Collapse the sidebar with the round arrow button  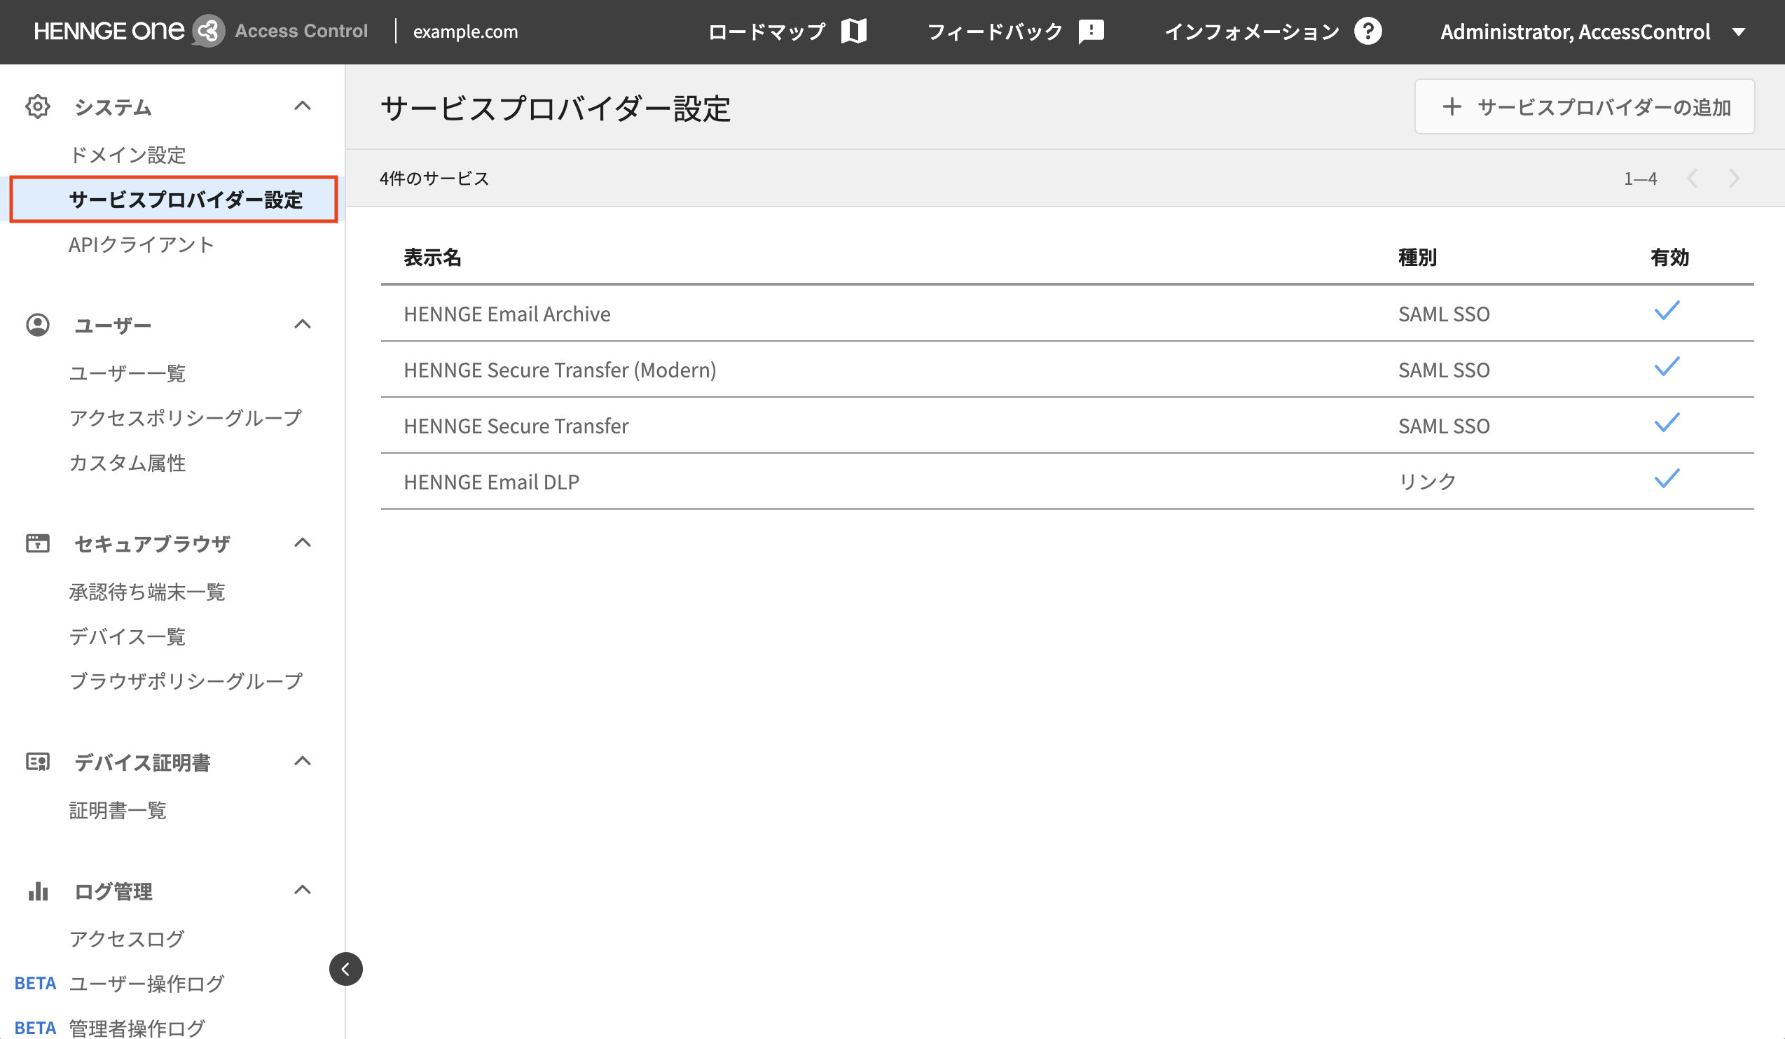point(345,968)
